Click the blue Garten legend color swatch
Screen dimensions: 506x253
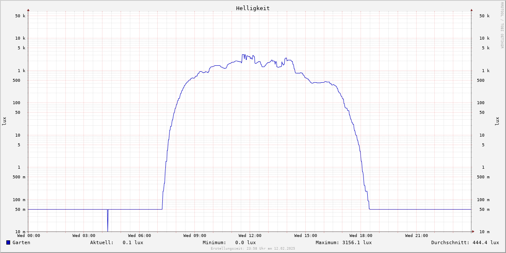pos(8,242)
